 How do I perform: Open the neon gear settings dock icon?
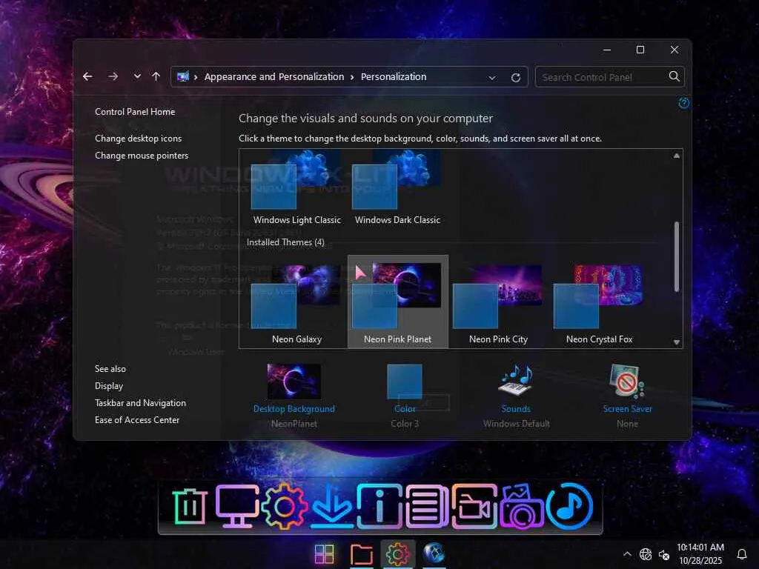click(x=284, y=506)
